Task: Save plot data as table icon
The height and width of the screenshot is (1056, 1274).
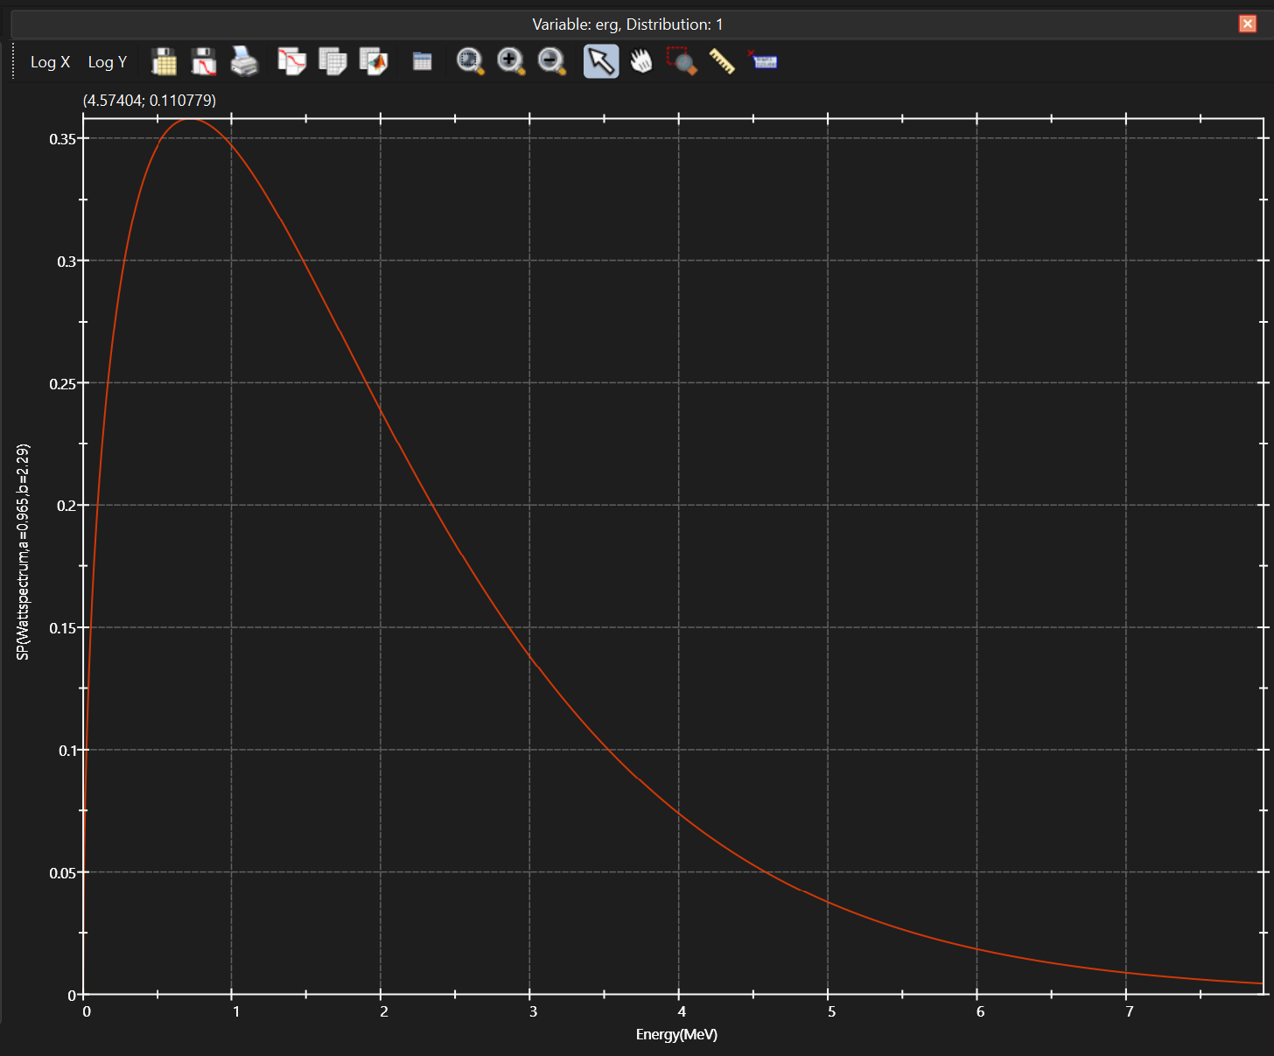Action: (x=164, y=62)
